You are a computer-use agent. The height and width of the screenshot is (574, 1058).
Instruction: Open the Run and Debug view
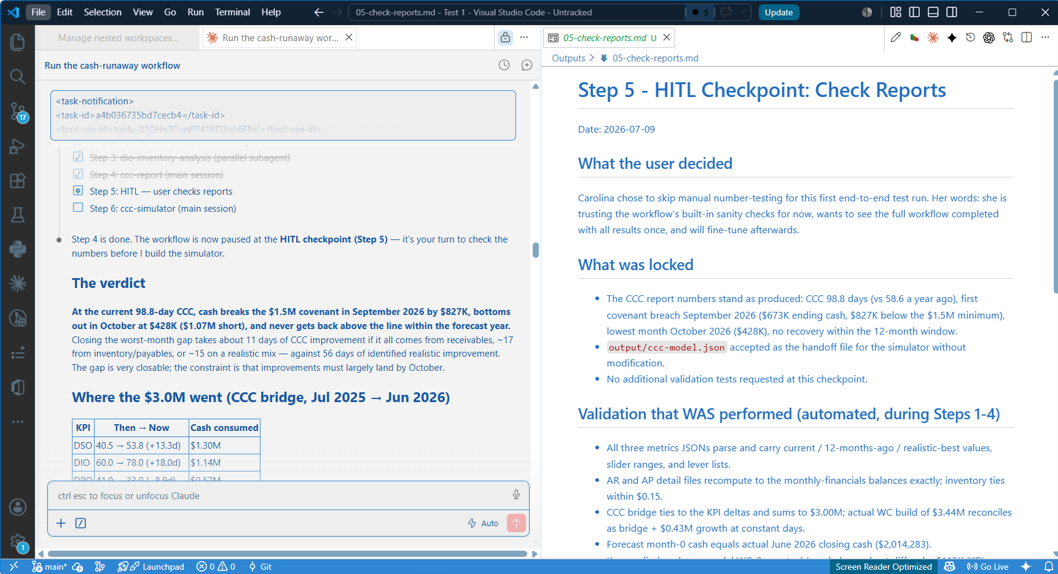18,146
